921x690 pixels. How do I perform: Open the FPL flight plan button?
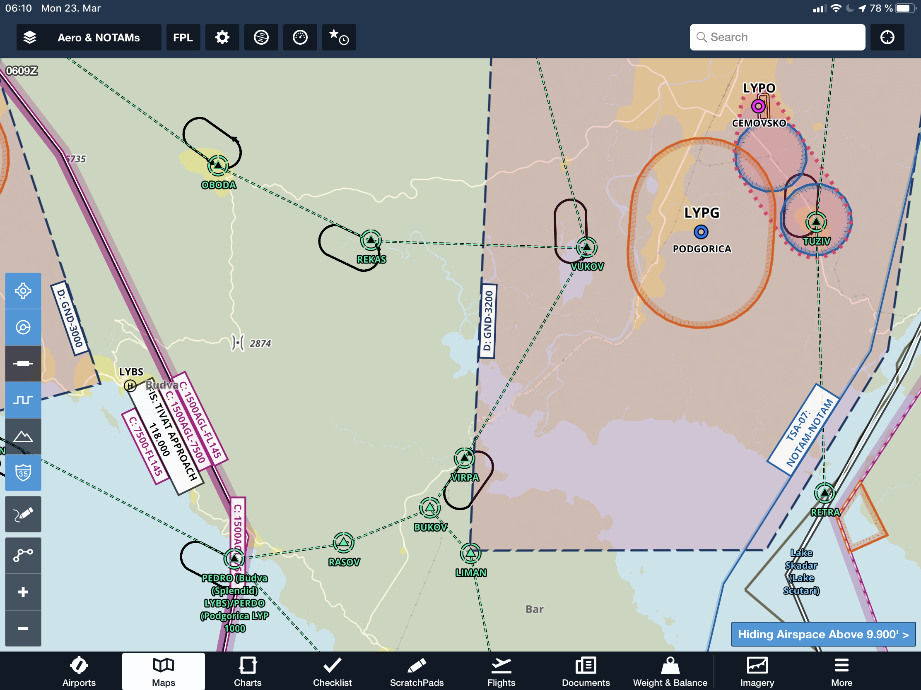183,37
